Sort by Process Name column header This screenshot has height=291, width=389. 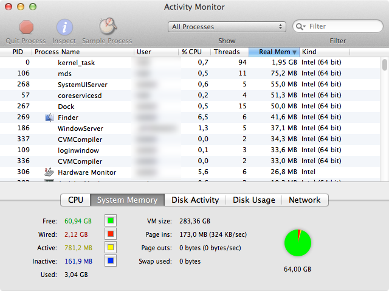[83, 52]
